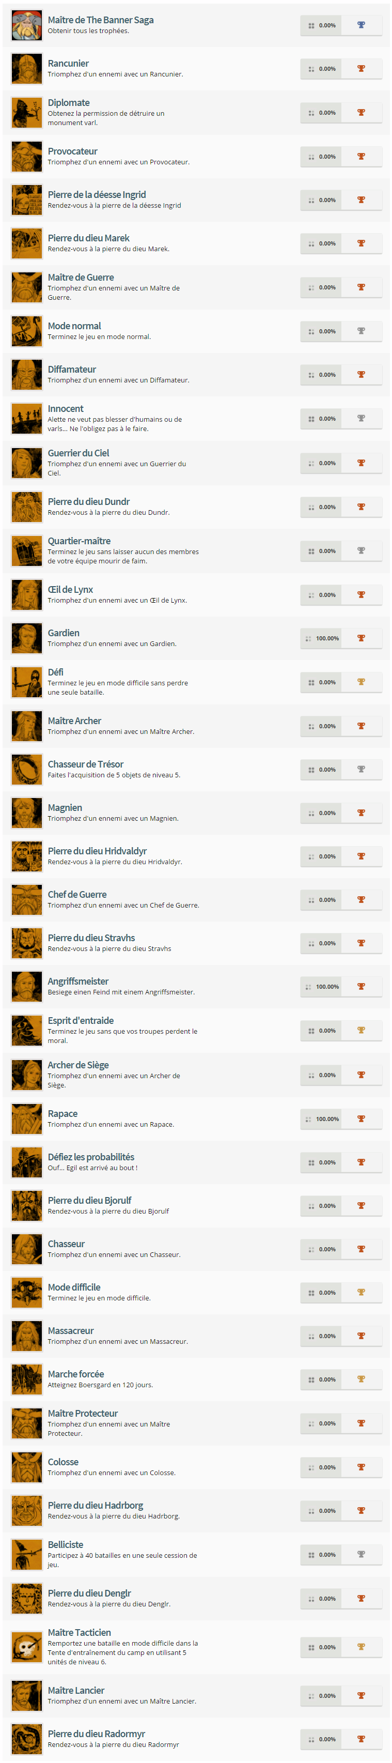Open the Diplomate trophy title link

[68, 103]
